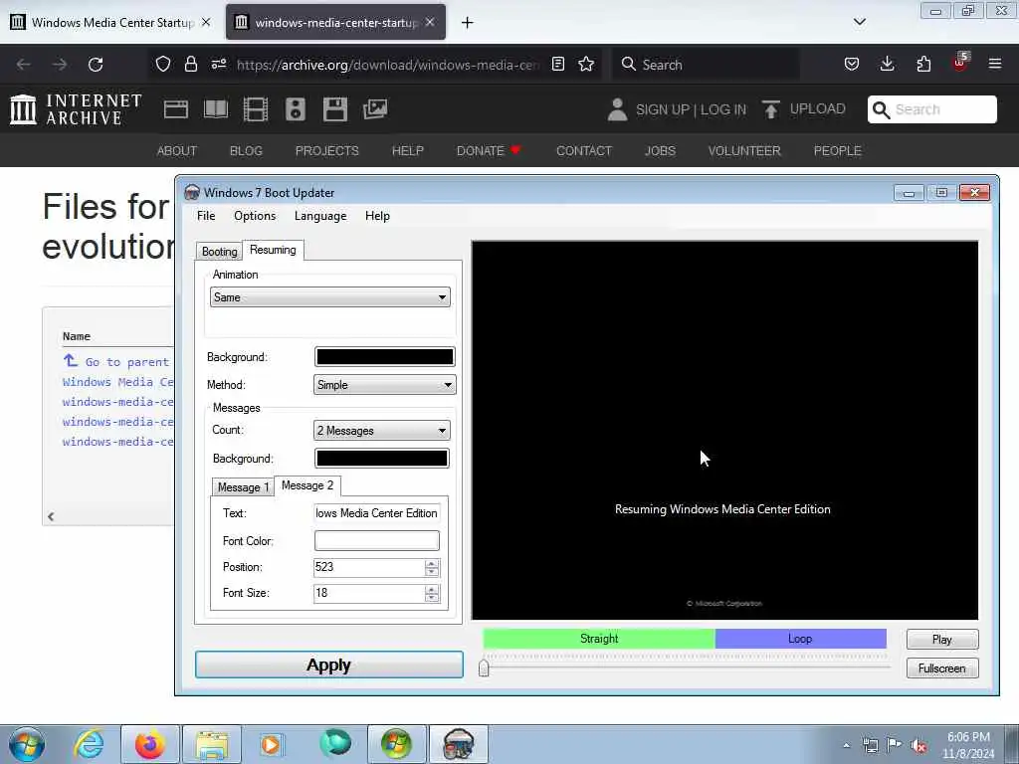Viewport: 1019px width, 764px height.
Task: Pick the Font Color swatch
Action: pos(377,540)
